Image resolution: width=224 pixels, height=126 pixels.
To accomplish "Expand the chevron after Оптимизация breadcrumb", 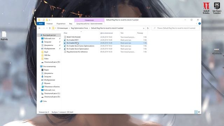I will [69, 28].
